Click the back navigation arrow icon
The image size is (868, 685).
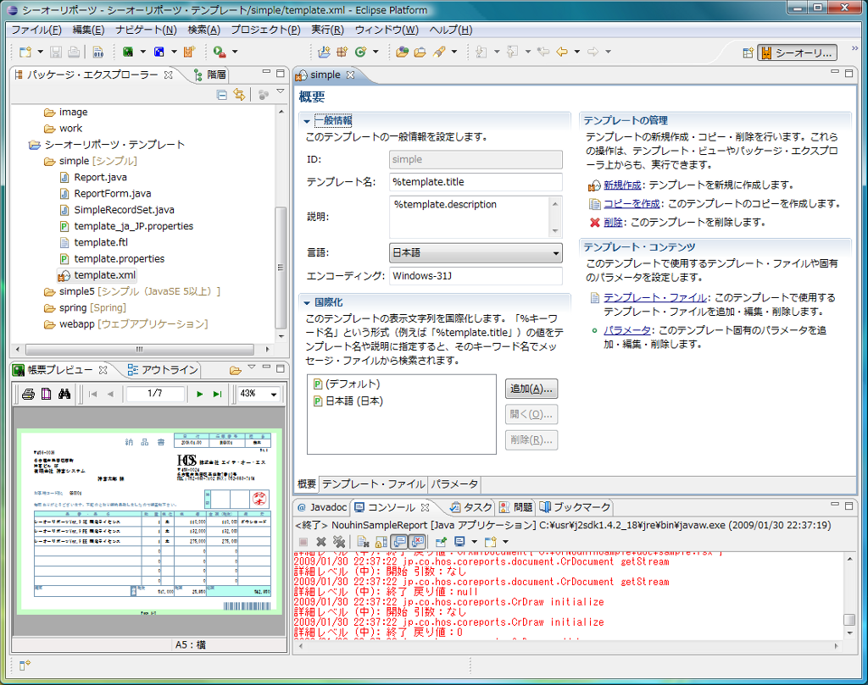click(x=562, y=52)
